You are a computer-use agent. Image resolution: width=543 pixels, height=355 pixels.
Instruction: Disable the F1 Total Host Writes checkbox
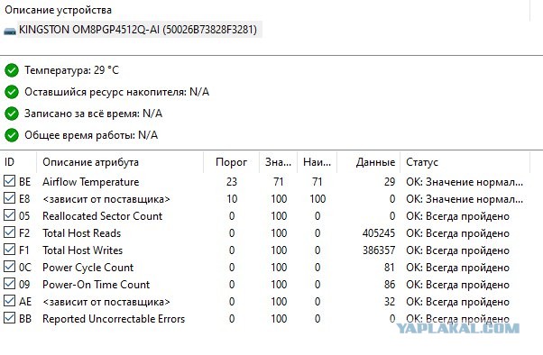click(x=9, y=250)
